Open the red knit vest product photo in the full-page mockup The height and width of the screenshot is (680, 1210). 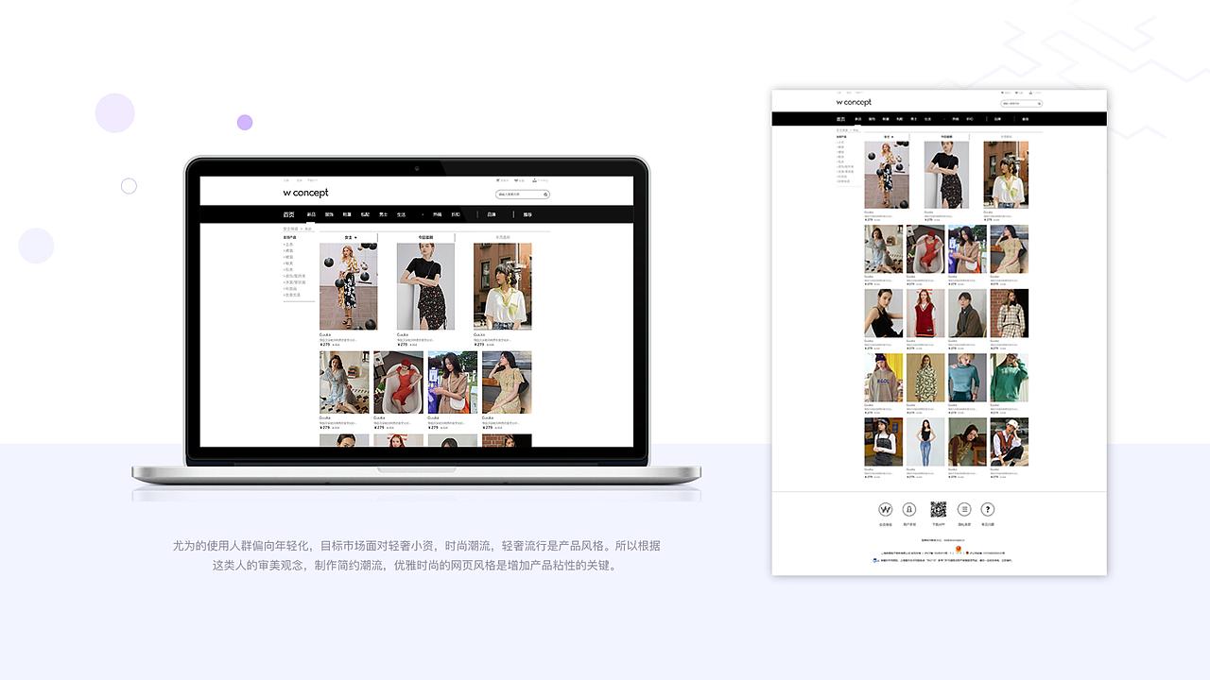coord(925,314)
